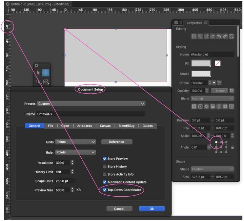Click the lock icon beside the Angle field

pyautogui.click(x=232, y=147)
